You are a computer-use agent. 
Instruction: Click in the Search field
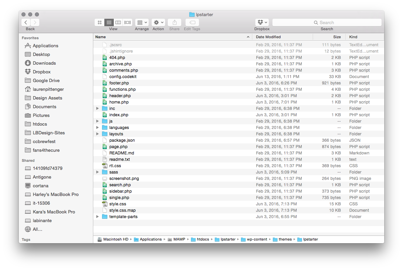click(327, 22)
